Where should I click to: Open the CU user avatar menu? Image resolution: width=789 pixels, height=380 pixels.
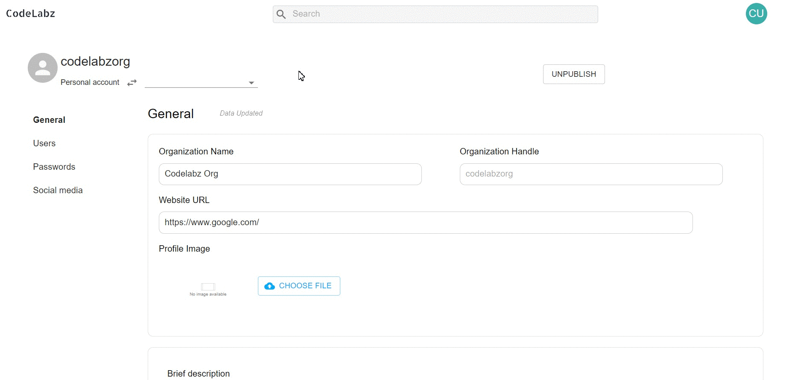pyautogui.click(x=756, y=14)
